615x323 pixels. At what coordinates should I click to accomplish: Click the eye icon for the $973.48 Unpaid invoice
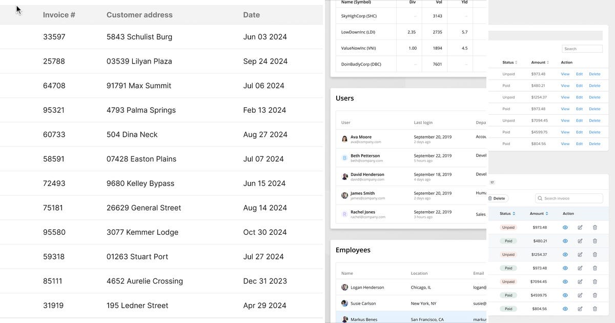tap(565, 227)
